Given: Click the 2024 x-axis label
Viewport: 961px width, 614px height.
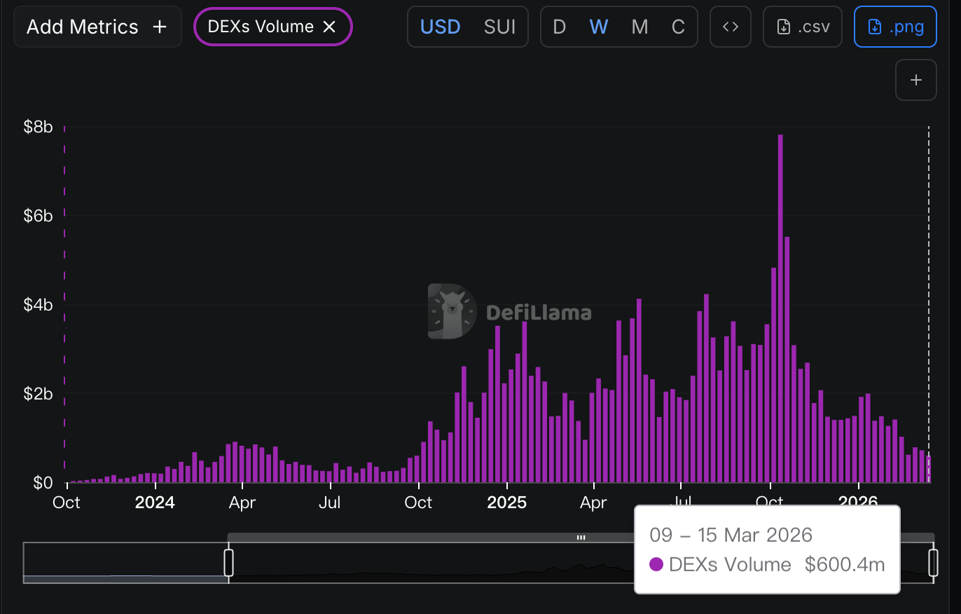Looking at the screenshot, I should 155,503.
